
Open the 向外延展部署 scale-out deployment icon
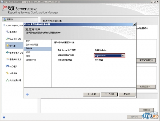7,80
